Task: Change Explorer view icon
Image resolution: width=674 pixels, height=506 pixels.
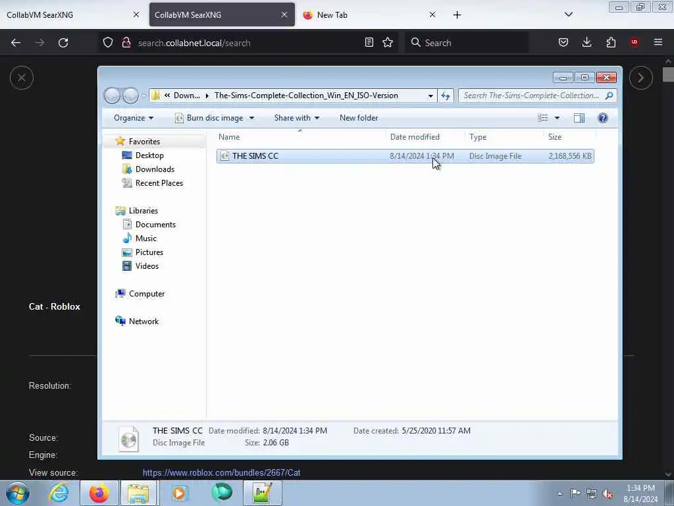Action: point(543,118)
